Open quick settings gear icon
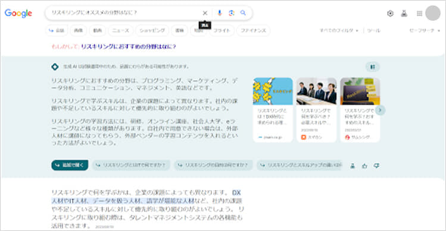 click(x=390, y=13)
